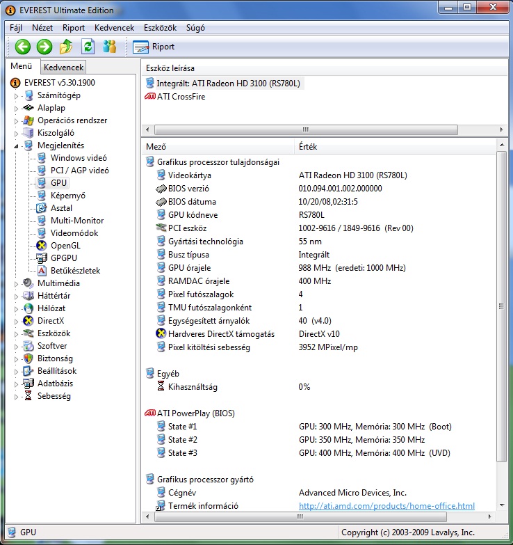This screenshot has width=513, height=545.
Task: Switch to the Menü tab
Action: [x=21, y=66]
